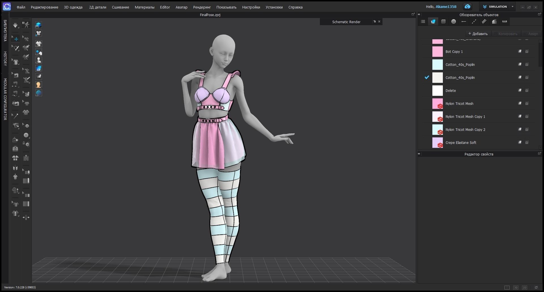The height and width of the screenshot is (292, 544).
Task: Open the Материалы menu
Action: 144,7
